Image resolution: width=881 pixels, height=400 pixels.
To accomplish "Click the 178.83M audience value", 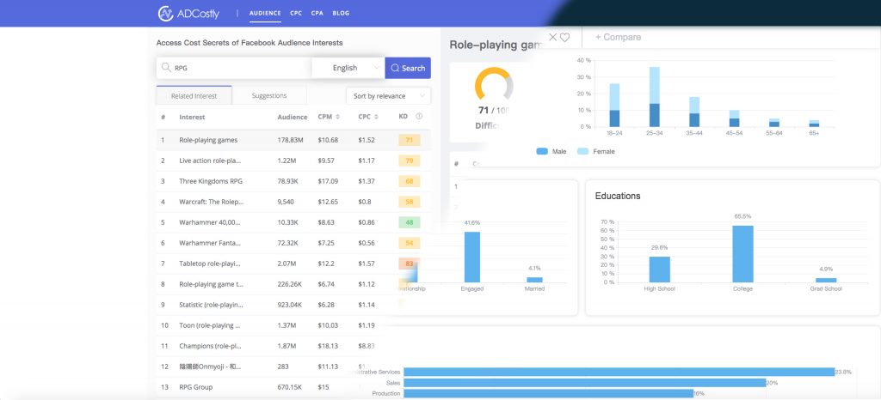I will click(x=291, y=140).
